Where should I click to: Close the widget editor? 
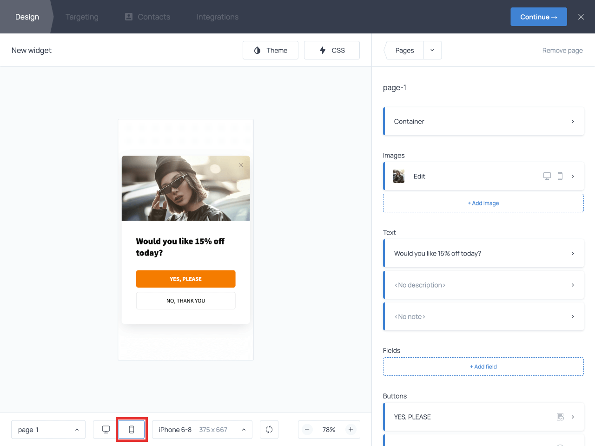(x=581, y=17)
